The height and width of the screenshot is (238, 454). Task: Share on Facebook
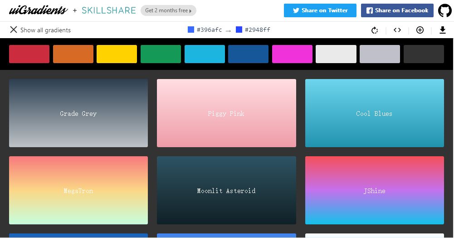[397, 10]
